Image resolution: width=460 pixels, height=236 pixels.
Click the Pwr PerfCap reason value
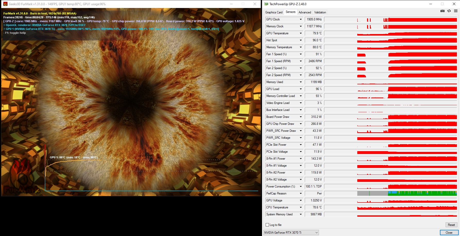(x=314, y=193)
